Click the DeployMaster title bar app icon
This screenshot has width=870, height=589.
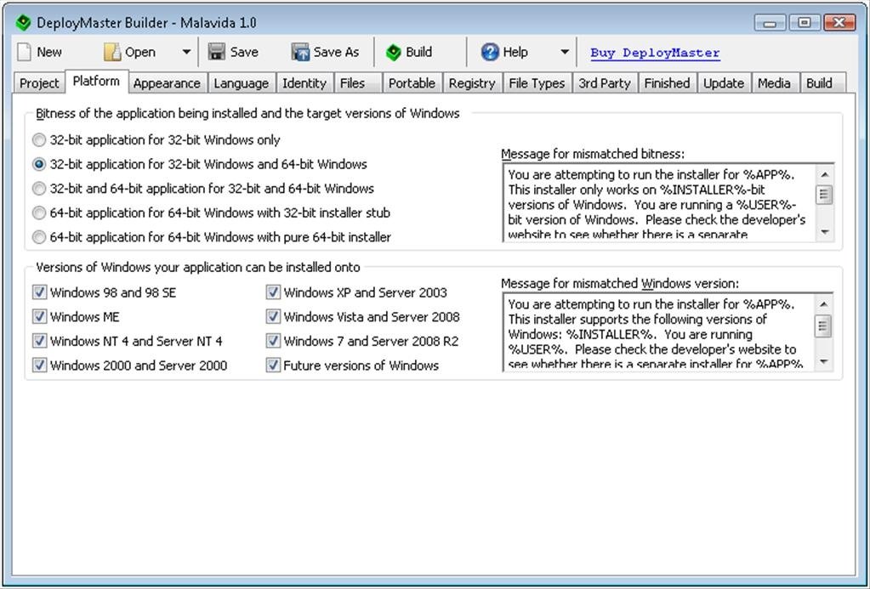[23, 23]
